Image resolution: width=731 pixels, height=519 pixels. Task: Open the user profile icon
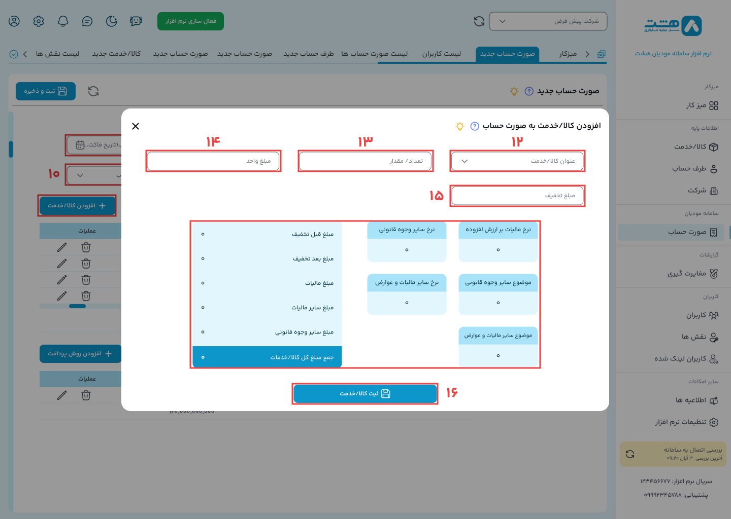(14, 21)
